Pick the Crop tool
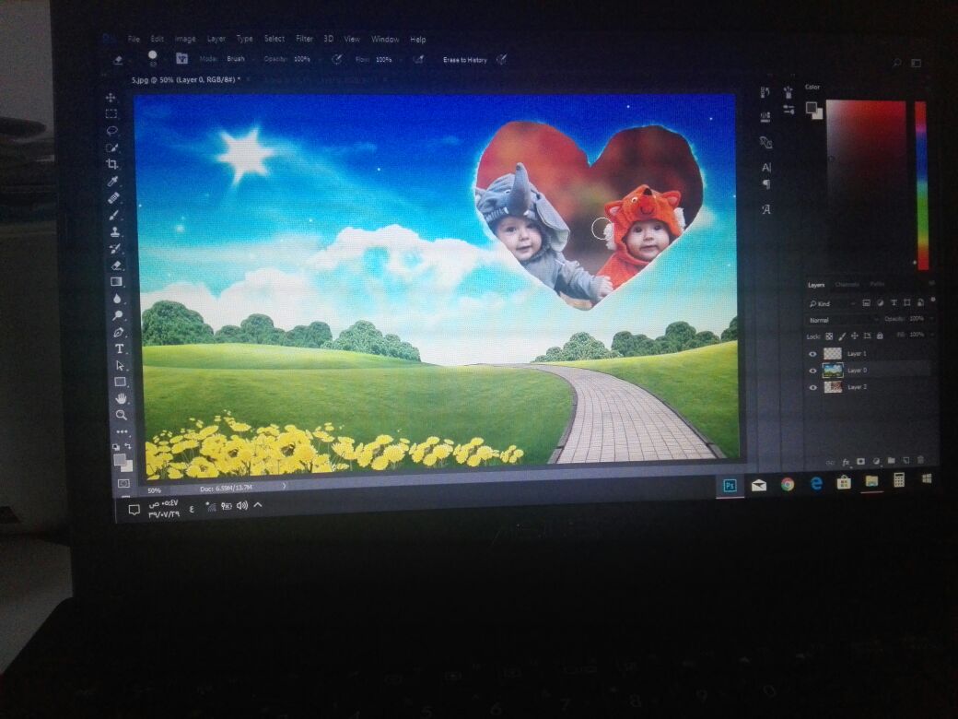Screen dimensions: 958x719 (112, 164)
